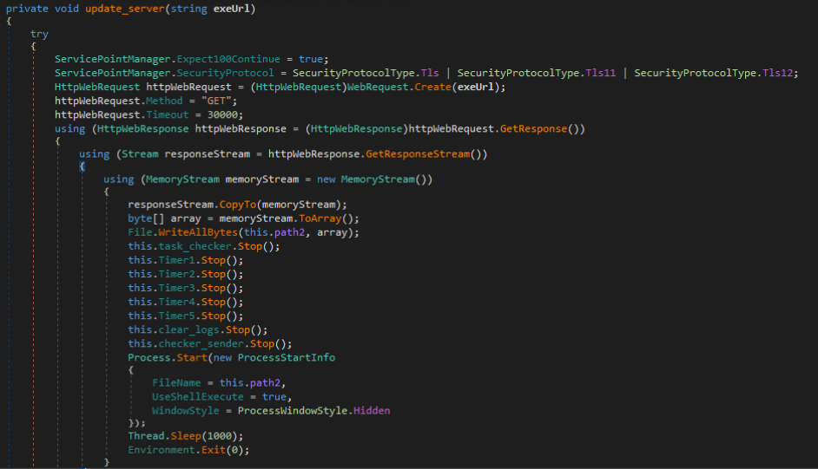Select the ProcessStartInfo type
The image size is (818, 469).
(x=287, y=358)
